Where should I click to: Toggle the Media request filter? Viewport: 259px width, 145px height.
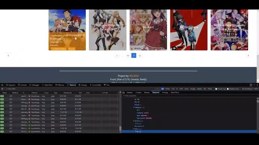[x=200, y=89]
